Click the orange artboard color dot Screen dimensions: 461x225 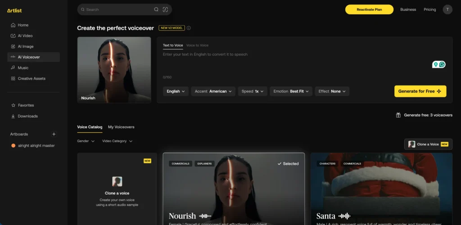[13, 145]
